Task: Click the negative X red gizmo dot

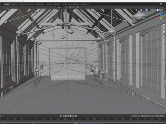Action: tap(157, 18)
